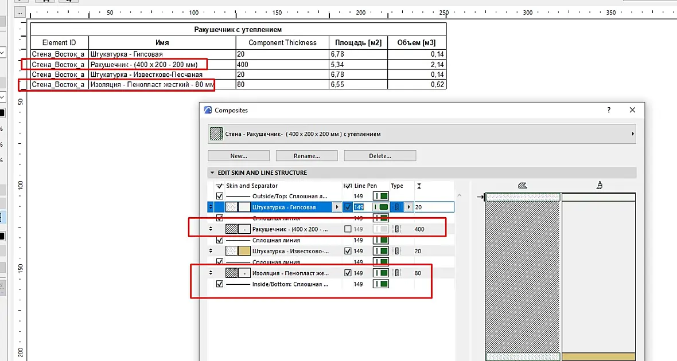The image size is (677, 361).
Task: Click skin type icon in Ракушечник row
Action: pyautogui.click(x=397, y=229)
